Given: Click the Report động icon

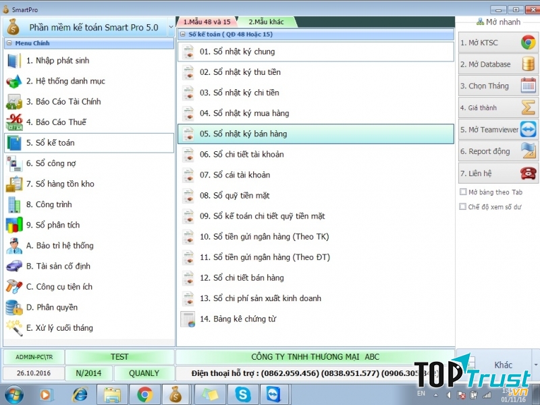Looking at the screenshot, I should pos(529,151).
